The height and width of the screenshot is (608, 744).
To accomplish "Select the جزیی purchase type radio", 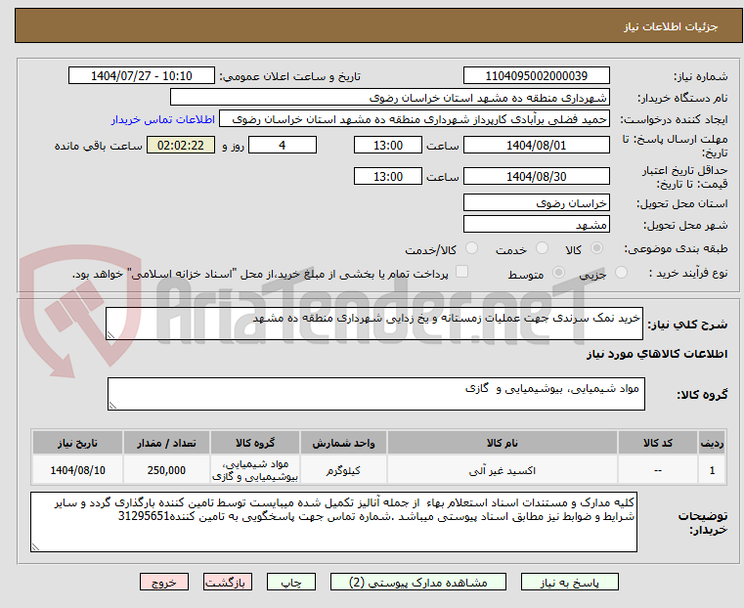I will pyautogui.click(x=621, y=273).
